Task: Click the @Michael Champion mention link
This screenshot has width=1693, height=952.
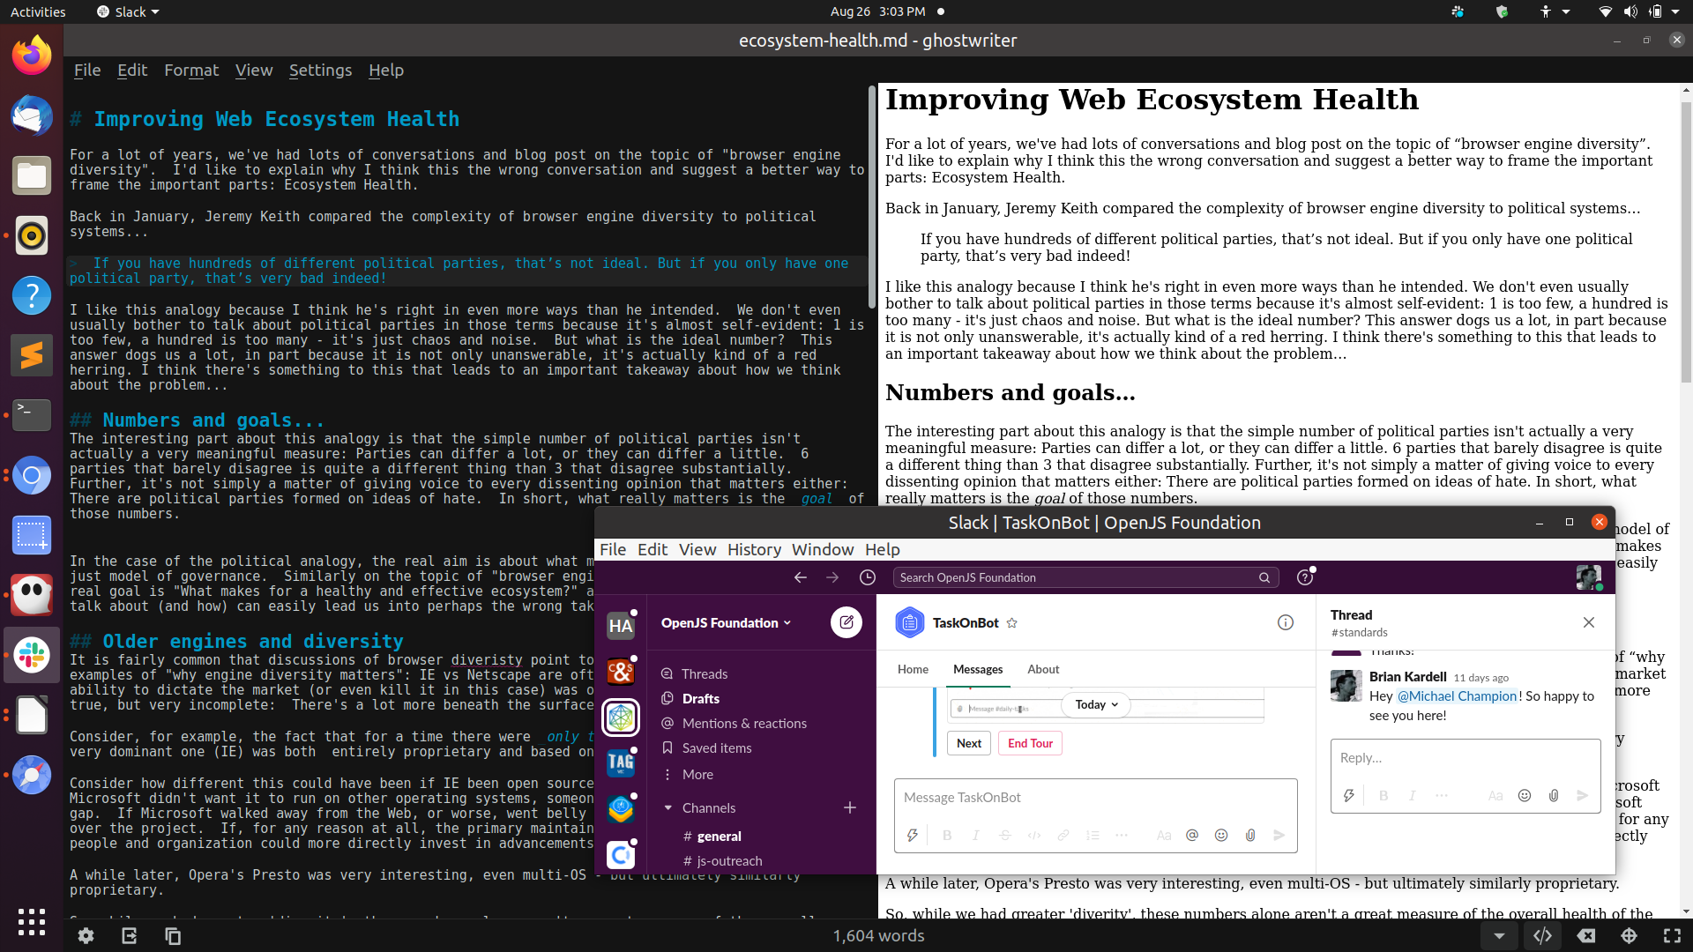Action: tap(1457, 695)
